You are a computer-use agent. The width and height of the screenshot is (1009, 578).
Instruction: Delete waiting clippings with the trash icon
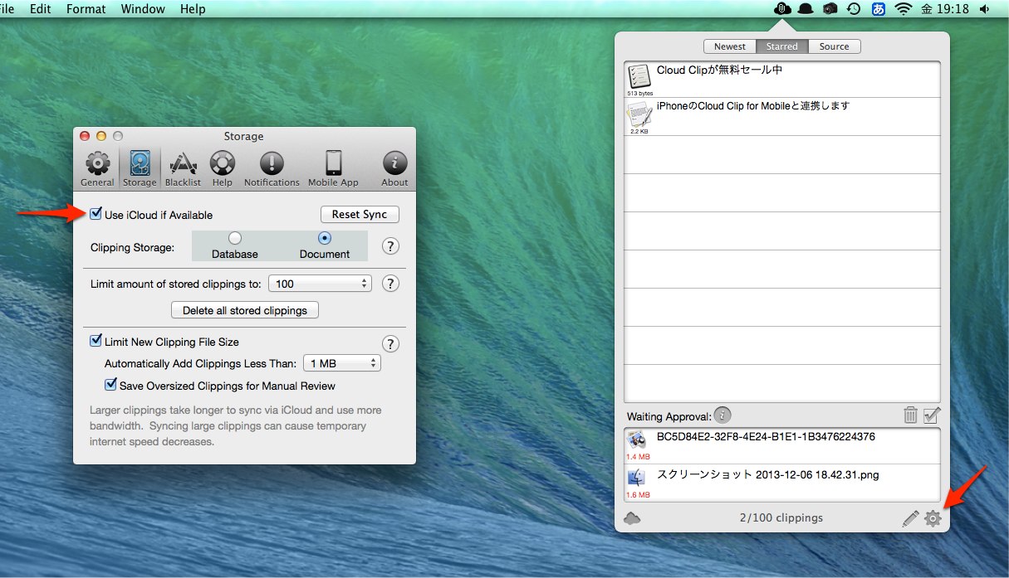pyautogui.click(x=910, y=415)
